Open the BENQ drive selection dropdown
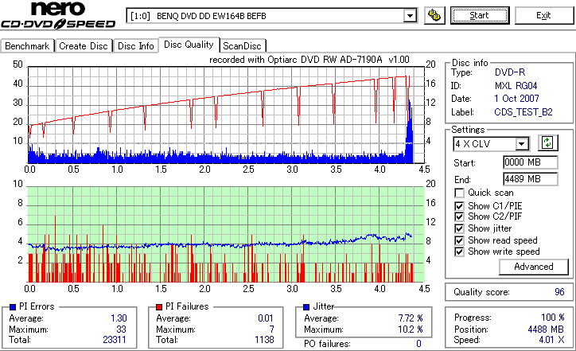 click(410, 16)
